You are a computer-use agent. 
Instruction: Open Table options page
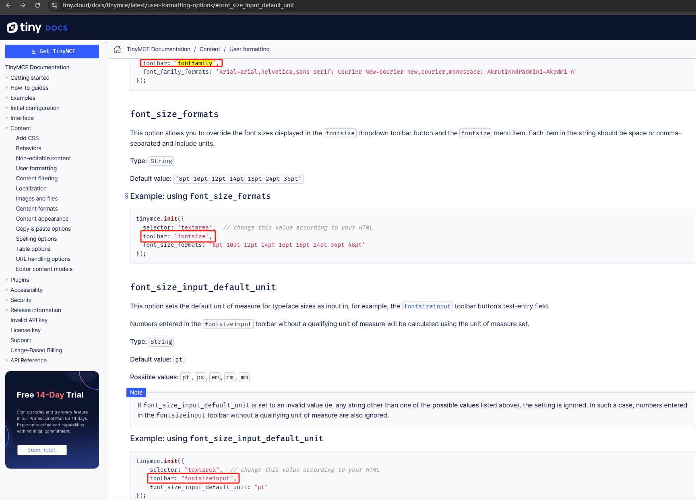click(33, 249)
